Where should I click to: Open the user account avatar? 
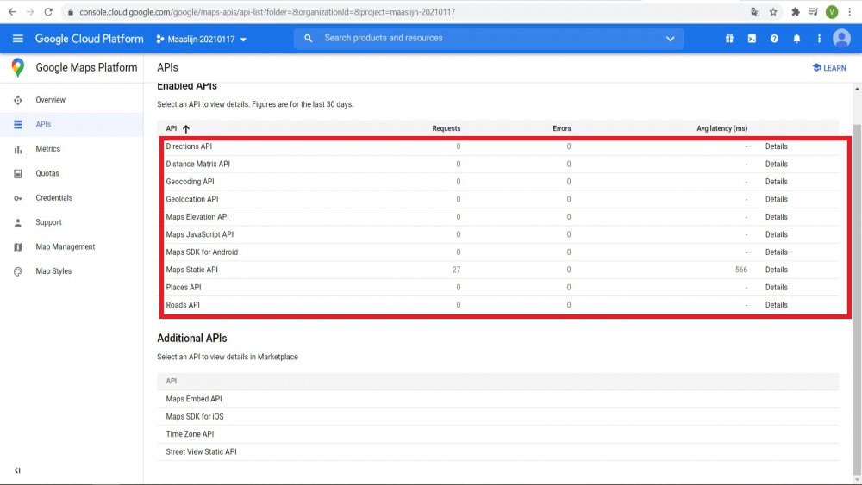click(840, 39)
